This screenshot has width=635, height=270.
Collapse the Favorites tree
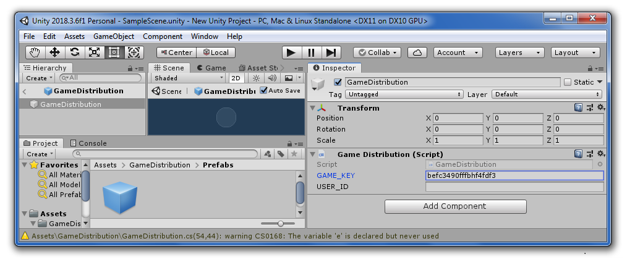pos(25,165)
